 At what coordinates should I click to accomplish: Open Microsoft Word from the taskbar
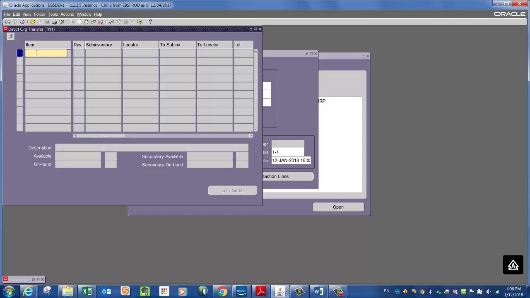point(319,292)
